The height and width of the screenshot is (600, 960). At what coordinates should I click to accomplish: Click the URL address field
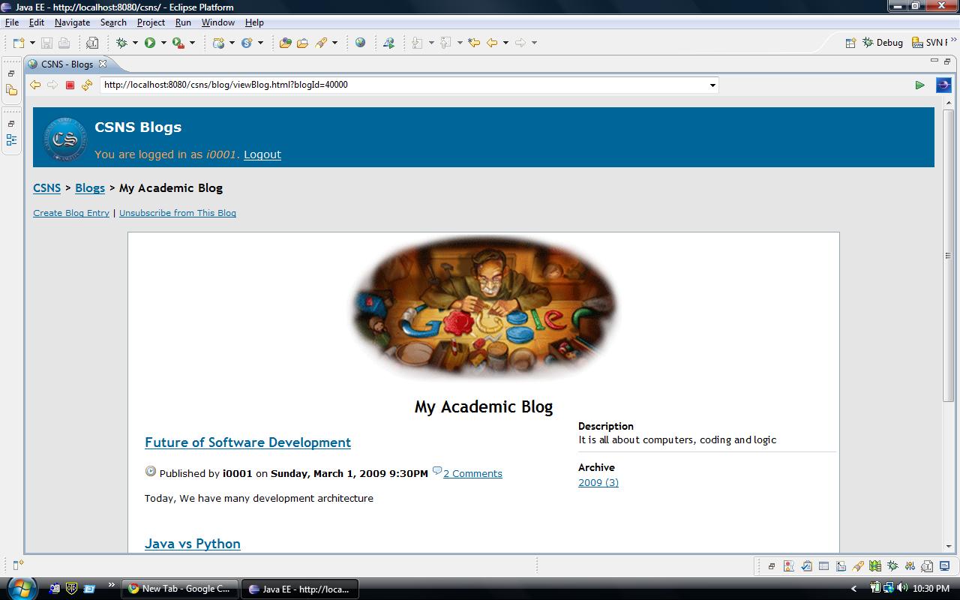pos(405,85)
